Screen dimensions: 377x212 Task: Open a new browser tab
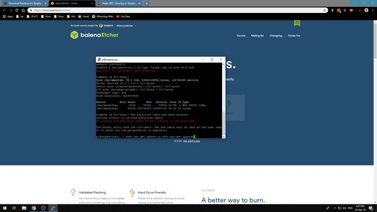click(x=147, y=4)
